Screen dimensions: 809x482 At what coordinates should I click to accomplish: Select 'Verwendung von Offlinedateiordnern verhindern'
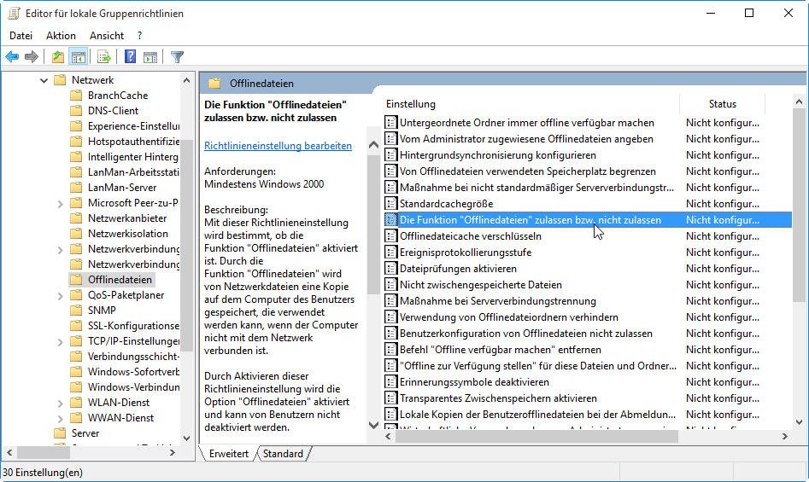coord(508,317)
